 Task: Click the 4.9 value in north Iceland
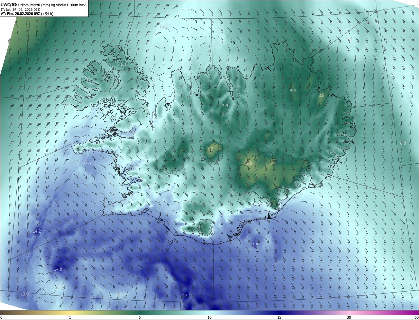[225, 105]
